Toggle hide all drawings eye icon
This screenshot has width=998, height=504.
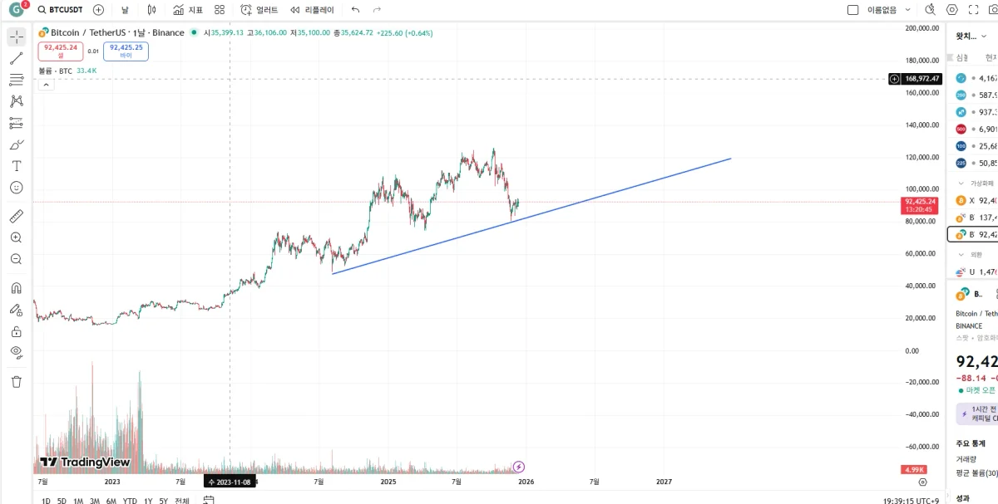click(x=16, y=352)
